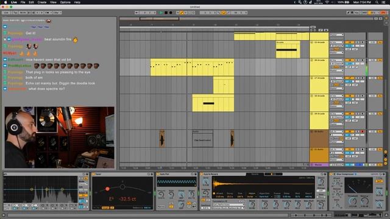Arm the 16 Arcade track for recording
The image size is (390, 219).
(363, 60)
